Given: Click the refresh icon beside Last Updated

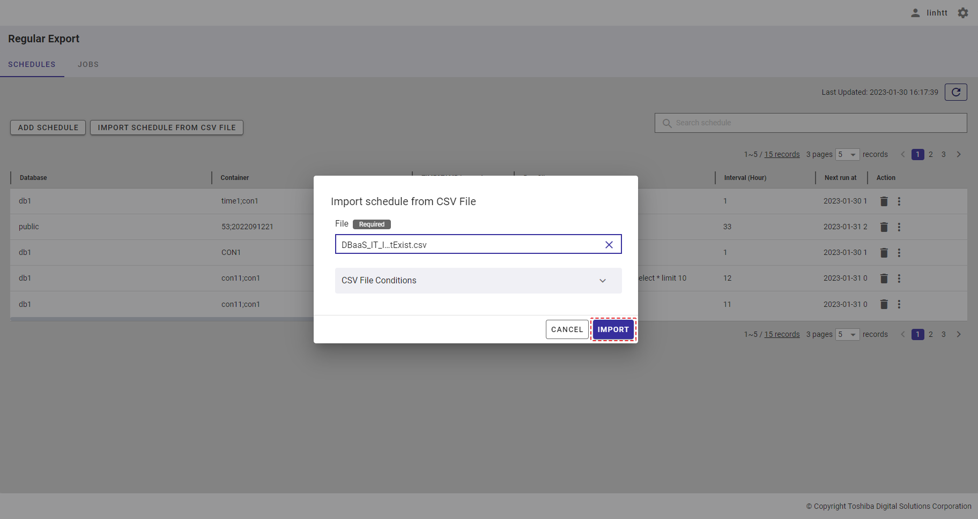Looking at the screenshot, I should point(955,92).
